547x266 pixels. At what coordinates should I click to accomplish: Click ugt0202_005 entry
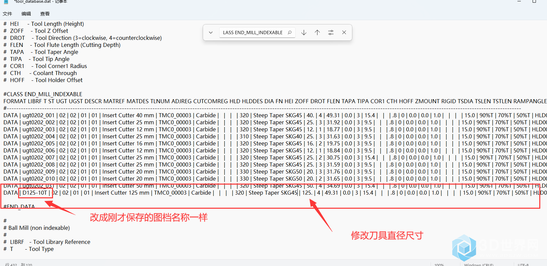click(38, 143)
